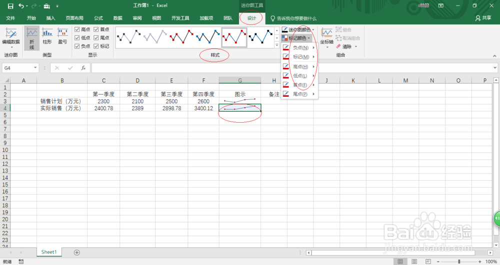The height and width of the screenshot is (265, 500).
Task: Select the sparkline cell G3
Action: coord(240,101)
